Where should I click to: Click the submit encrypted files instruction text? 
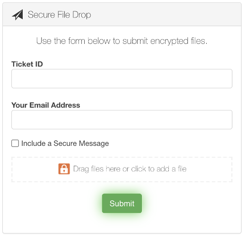[122, 41]
